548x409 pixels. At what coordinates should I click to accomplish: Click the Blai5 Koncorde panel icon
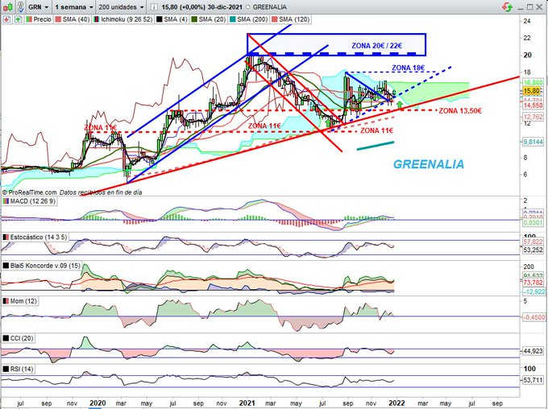(6, 266)
